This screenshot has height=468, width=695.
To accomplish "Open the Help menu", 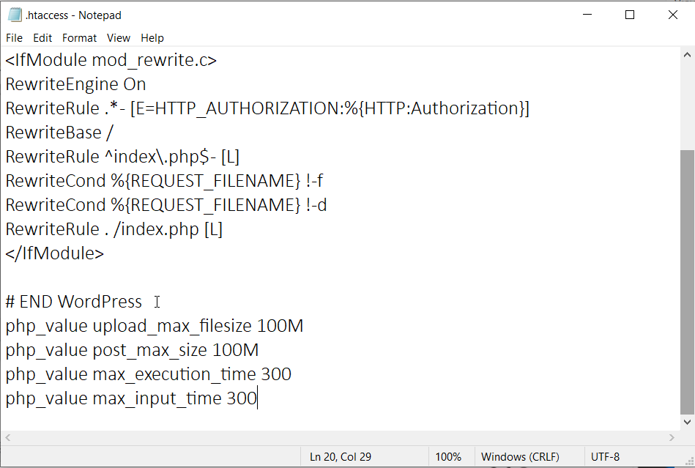I will pos(152,38).
